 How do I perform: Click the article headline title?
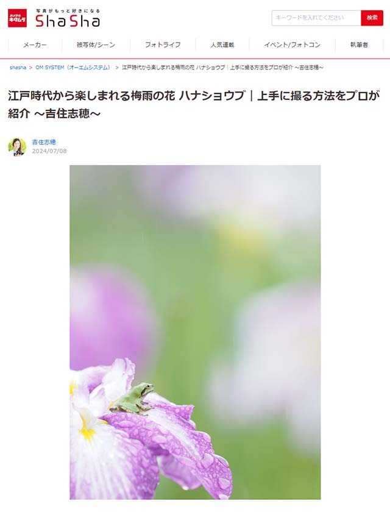pyautogui.click(x=194, y=104)
